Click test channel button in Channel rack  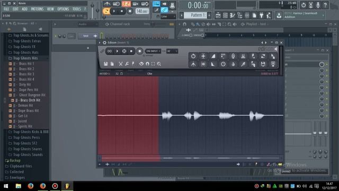pos(86,36)
